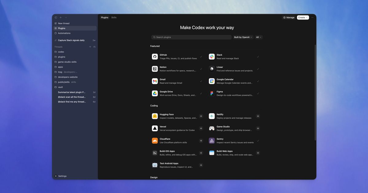Screen dimensions: 368x193
Task: Toggle the Sentry installed checkmark
Action: point(258,141)
